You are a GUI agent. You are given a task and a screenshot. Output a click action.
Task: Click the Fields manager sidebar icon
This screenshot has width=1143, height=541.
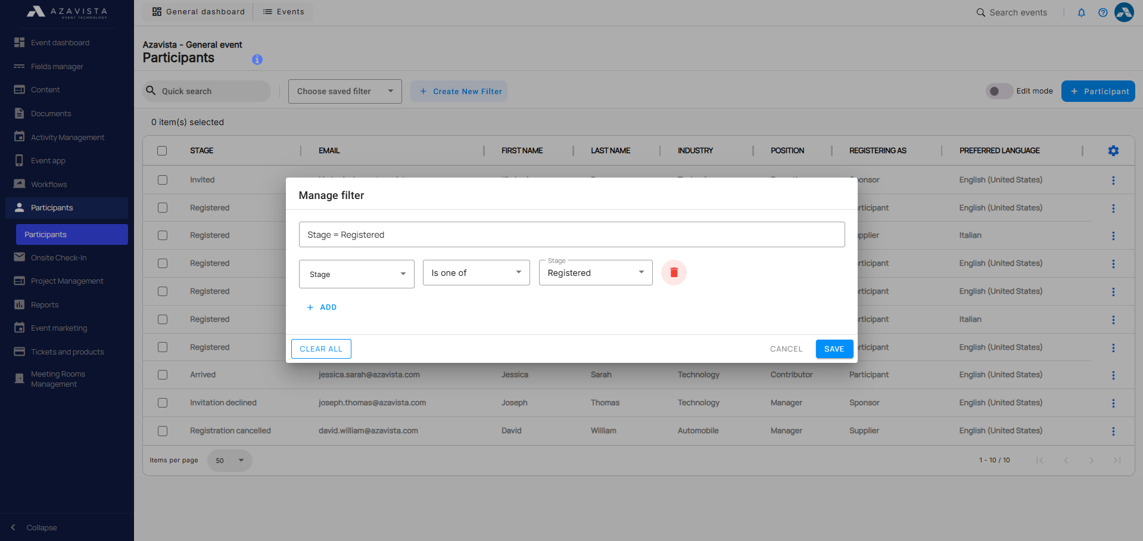pyautogui.click(x=19, y=66)
